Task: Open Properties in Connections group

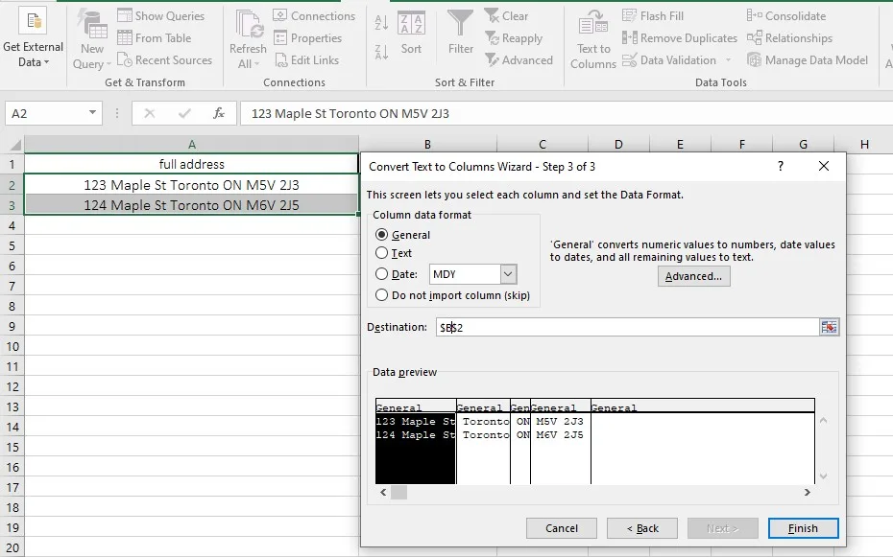Action: (x=307, y=37)
